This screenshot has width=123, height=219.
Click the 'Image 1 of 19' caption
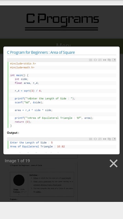[x=17, y=161]
